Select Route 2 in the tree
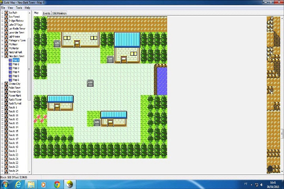 pos(13,151)
